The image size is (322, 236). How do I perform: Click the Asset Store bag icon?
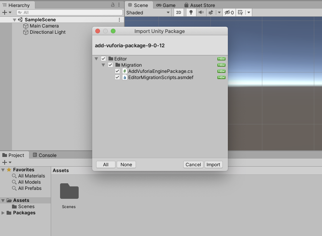(x=186, y=5)
